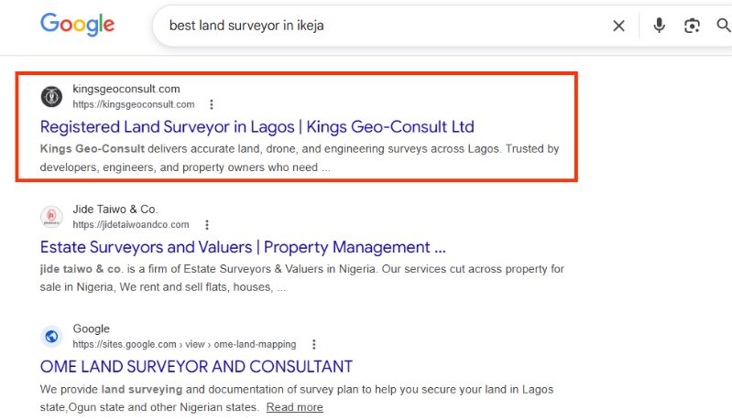Click the globe favicon for Google Sites result
The width and height of the screenshot is (732, 420).
click(x=51, y=336)
